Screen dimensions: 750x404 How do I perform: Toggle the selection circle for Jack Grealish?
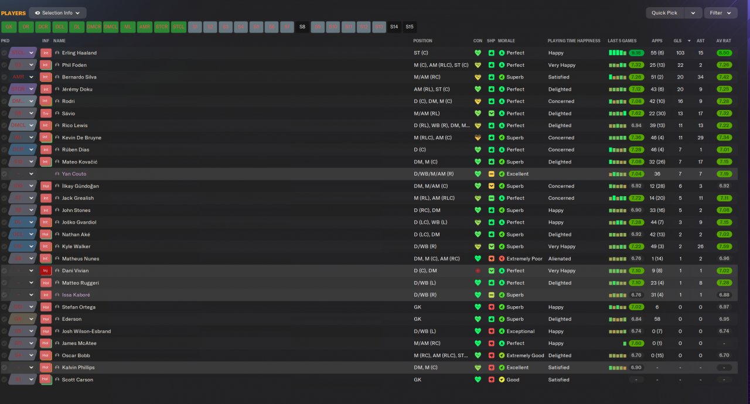click(4, 198)
